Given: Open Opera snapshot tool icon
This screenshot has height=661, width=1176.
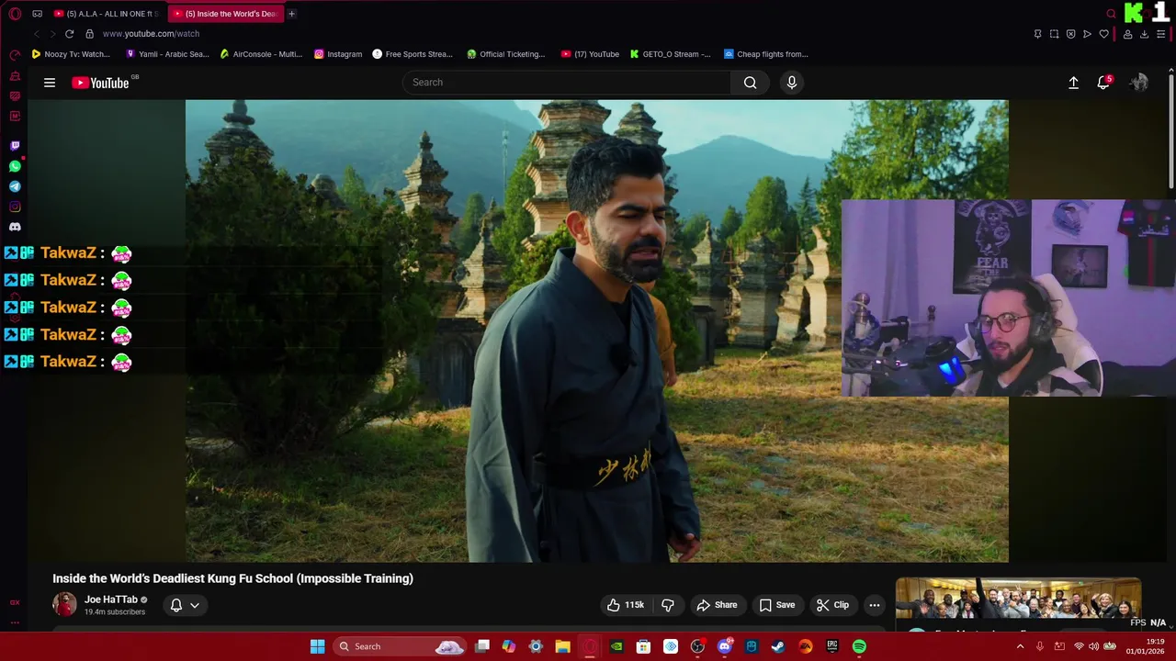Looking at the screenshot, I should click(x=1054, y=34).
